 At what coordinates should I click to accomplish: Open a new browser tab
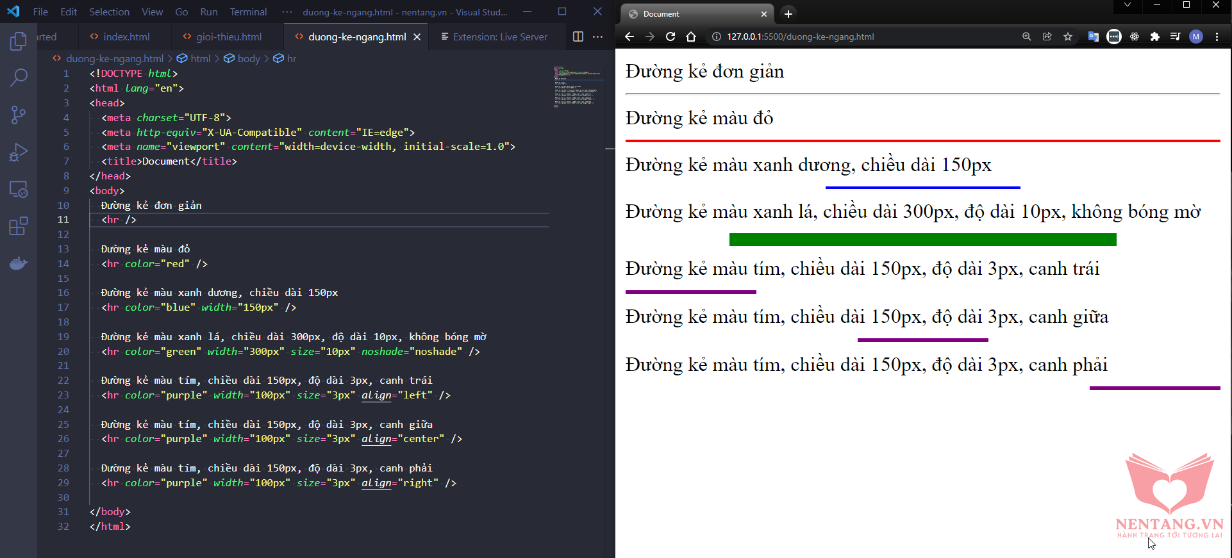[788, 14]
